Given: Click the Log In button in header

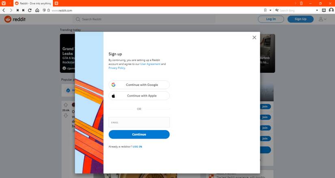Looking at the screenshot, I should [x=271, y=19].
